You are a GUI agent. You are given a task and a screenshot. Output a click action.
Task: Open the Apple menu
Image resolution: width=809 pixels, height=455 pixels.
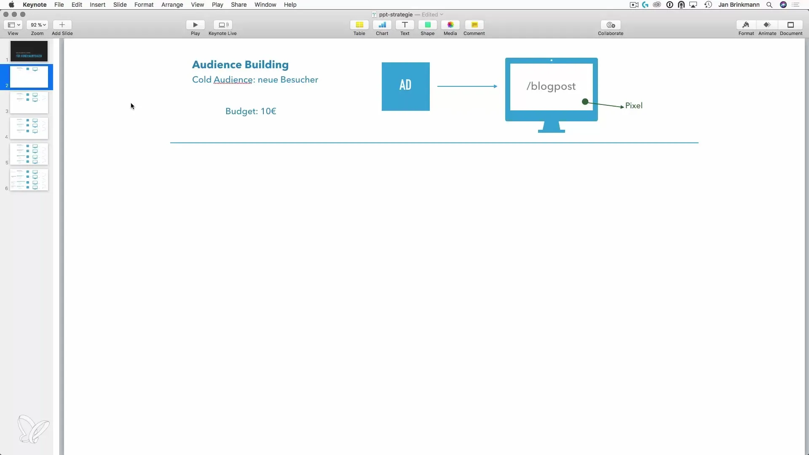point(11,5)
